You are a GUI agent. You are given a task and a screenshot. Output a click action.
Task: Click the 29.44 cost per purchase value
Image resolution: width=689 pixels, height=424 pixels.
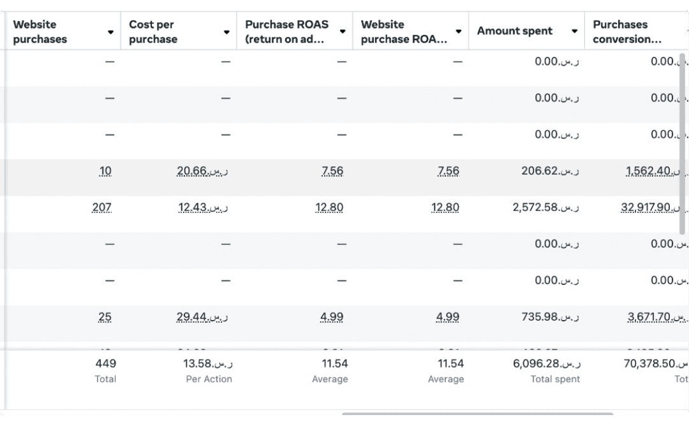point(202,316)
